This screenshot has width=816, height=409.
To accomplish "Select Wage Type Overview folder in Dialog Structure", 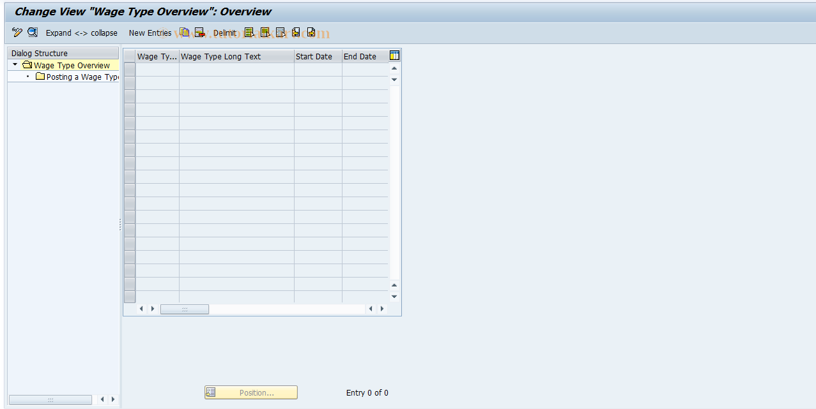I will (66, 65).
